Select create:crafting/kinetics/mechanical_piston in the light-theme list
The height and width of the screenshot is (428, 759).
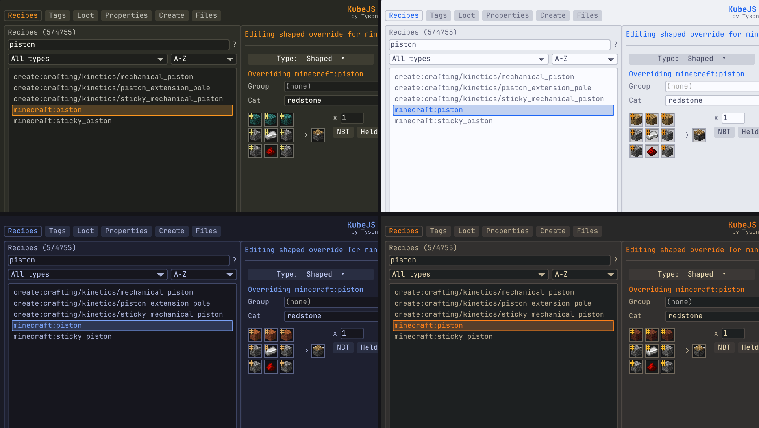pyautogui.click(x=504, y=77)
